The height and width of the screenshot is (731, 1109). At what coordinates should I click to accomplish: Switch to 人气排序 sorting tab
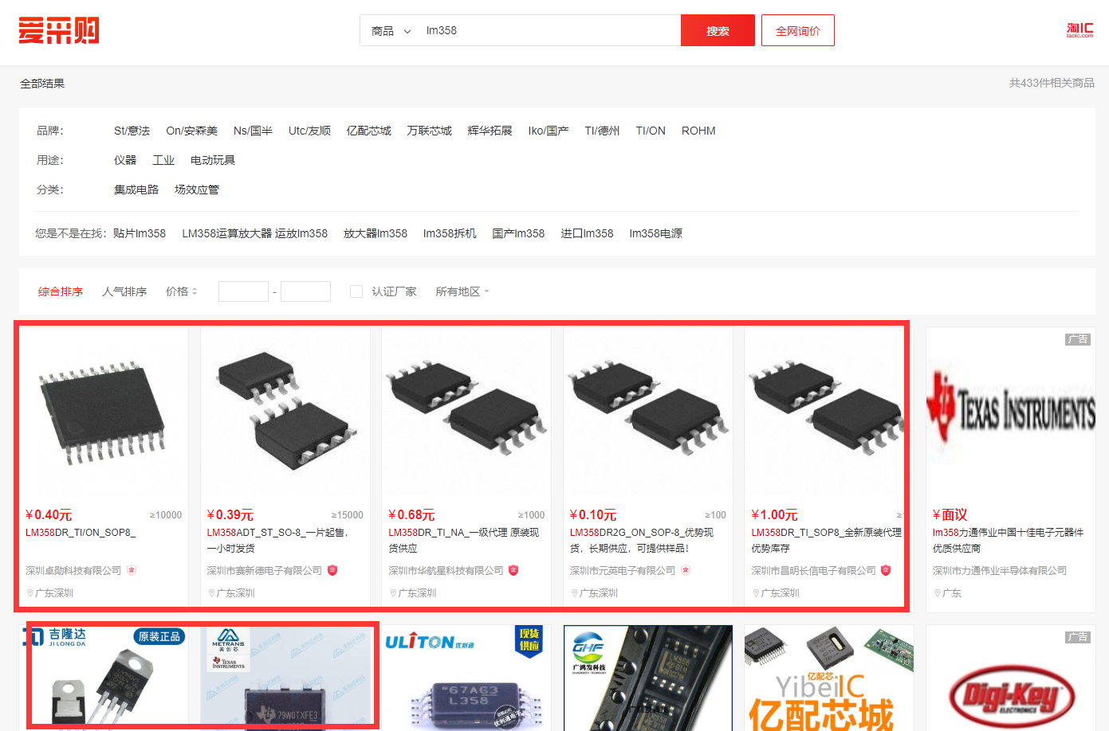click(x=124, y=291)
